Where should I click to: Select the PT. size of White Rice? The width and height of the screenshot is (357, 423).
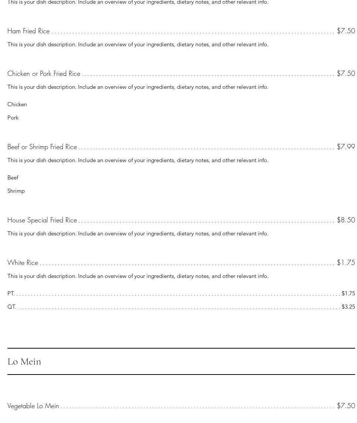11,293
